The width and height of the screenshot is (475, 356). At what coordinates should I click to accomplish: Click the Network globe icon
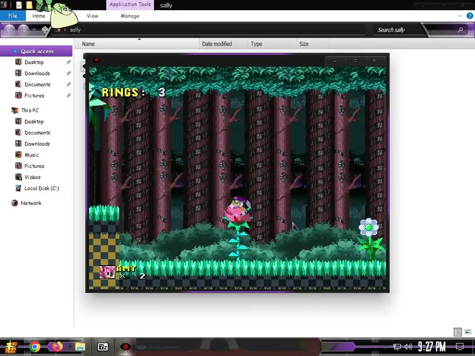tap(14, 203)
